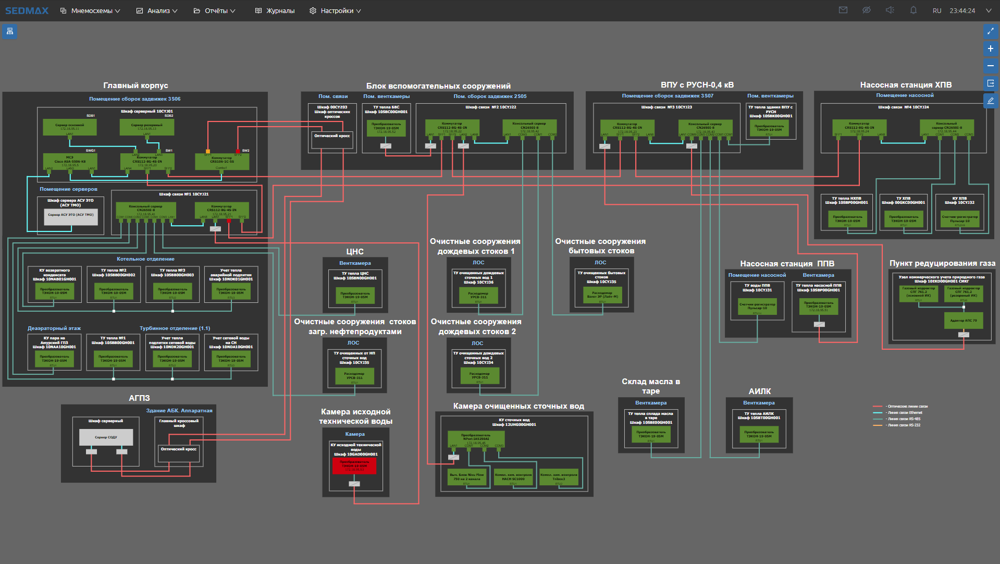This screenshot has height=564, width=1000.
Task: Zoom in with the plus button
Action: point(990,48)
